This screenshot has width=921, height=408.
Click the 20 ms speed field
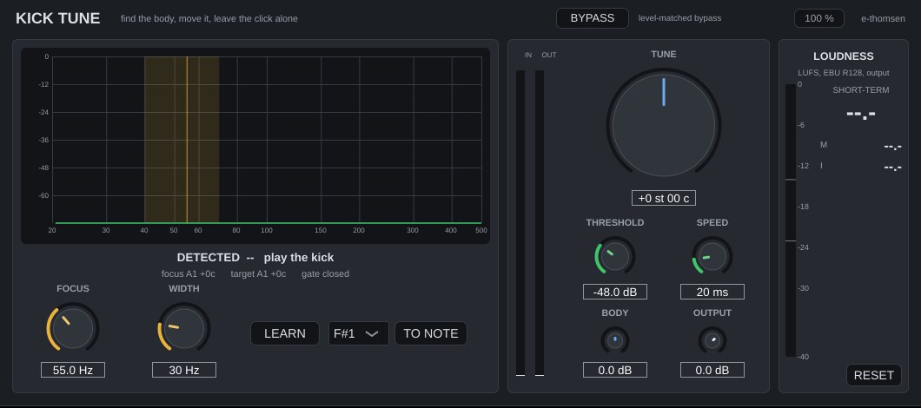[712, 292]
